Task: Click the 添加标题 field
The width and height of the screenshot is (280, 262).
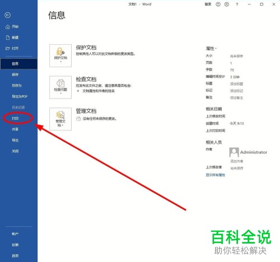Action: point(236,84)
